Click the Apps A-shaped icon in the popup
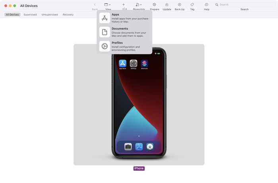 point(104,18)
